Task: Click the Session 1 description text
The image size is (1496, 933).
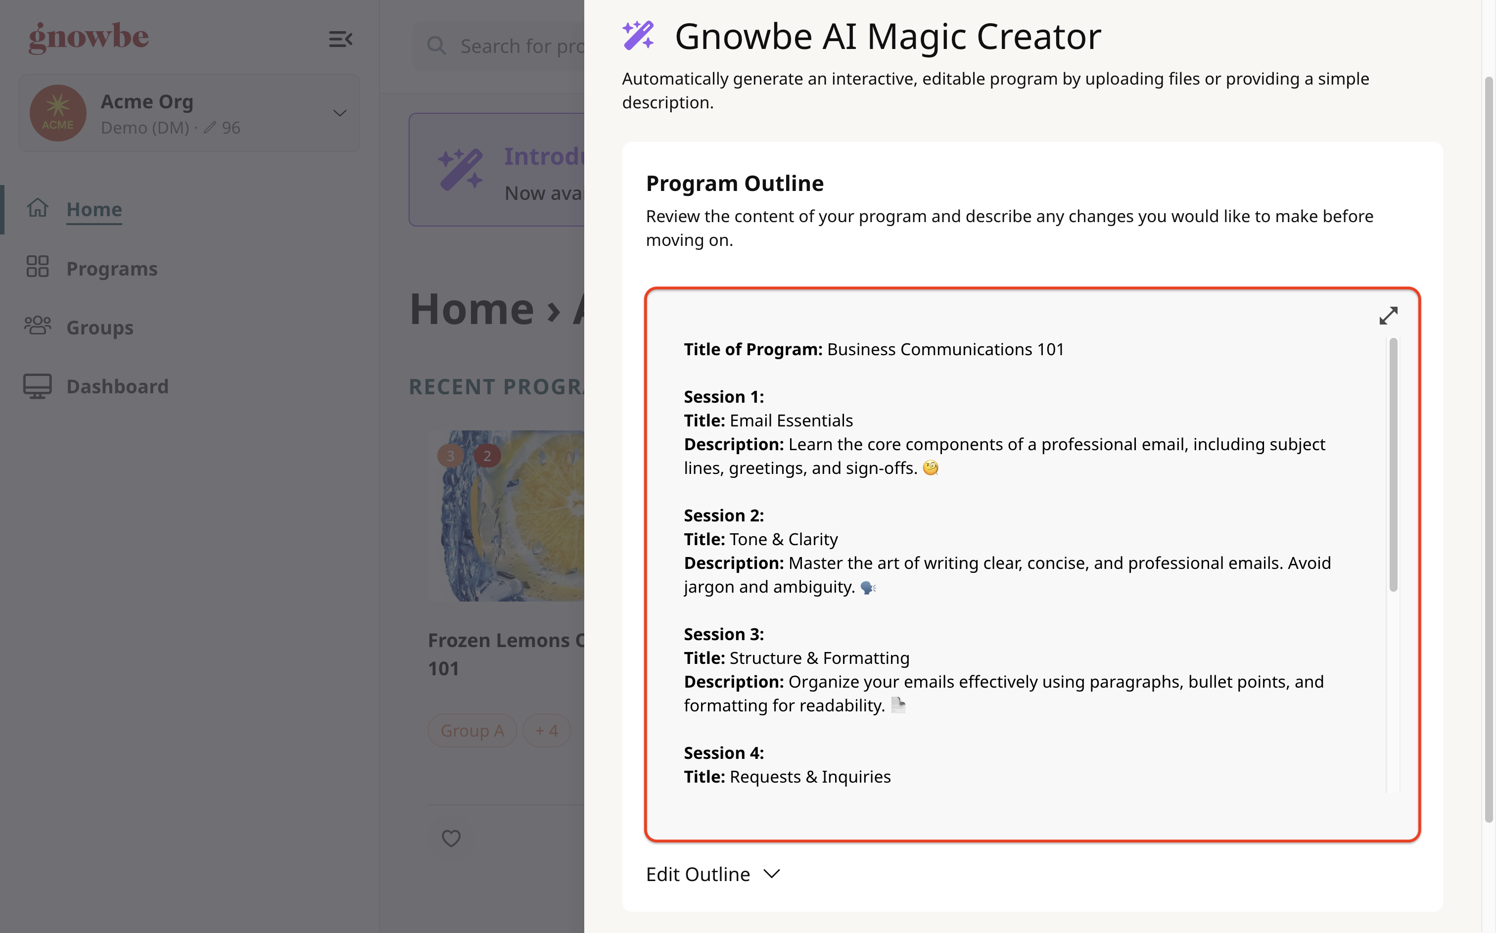Action: (x=1004, y=456)
